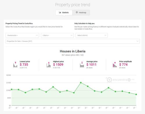Click the first data point on the chart

tap(12, 90)
